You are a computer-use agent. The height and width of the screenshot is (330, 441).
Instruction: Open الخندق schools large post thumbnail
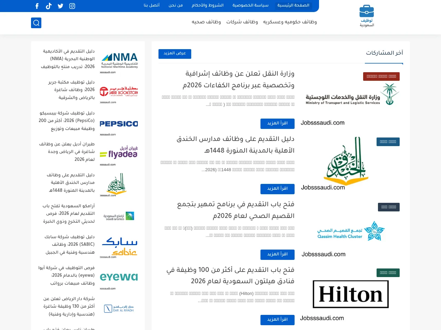click(350, 164)
